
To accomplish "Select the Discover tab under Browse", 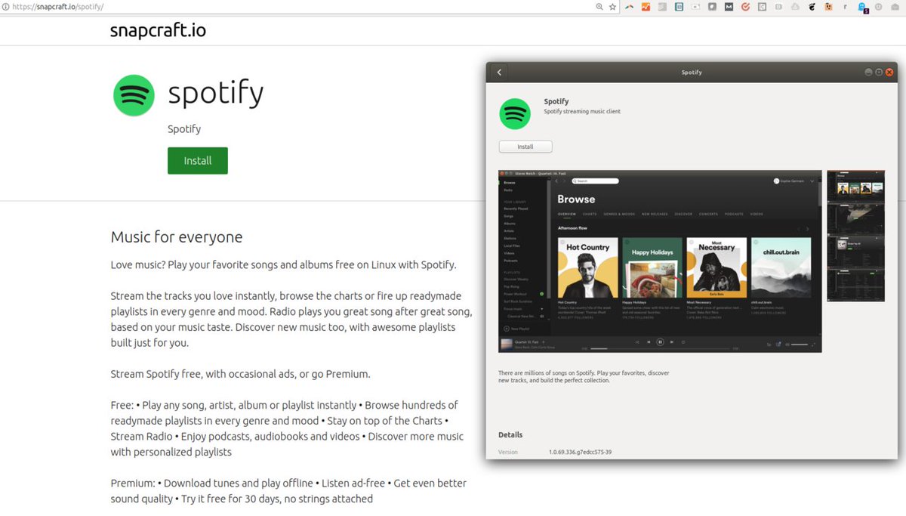I will 683,214.
